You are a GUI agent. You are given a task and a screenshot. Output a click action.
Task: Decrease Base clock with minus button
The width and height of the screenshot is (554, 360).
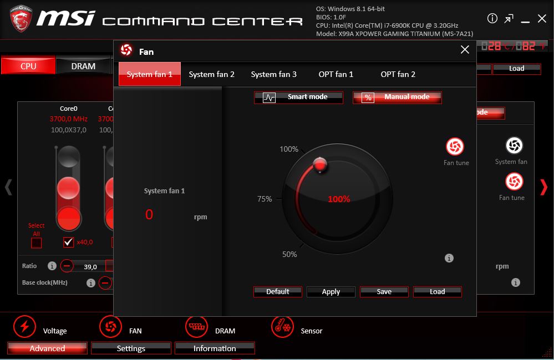tap(105, 282)
